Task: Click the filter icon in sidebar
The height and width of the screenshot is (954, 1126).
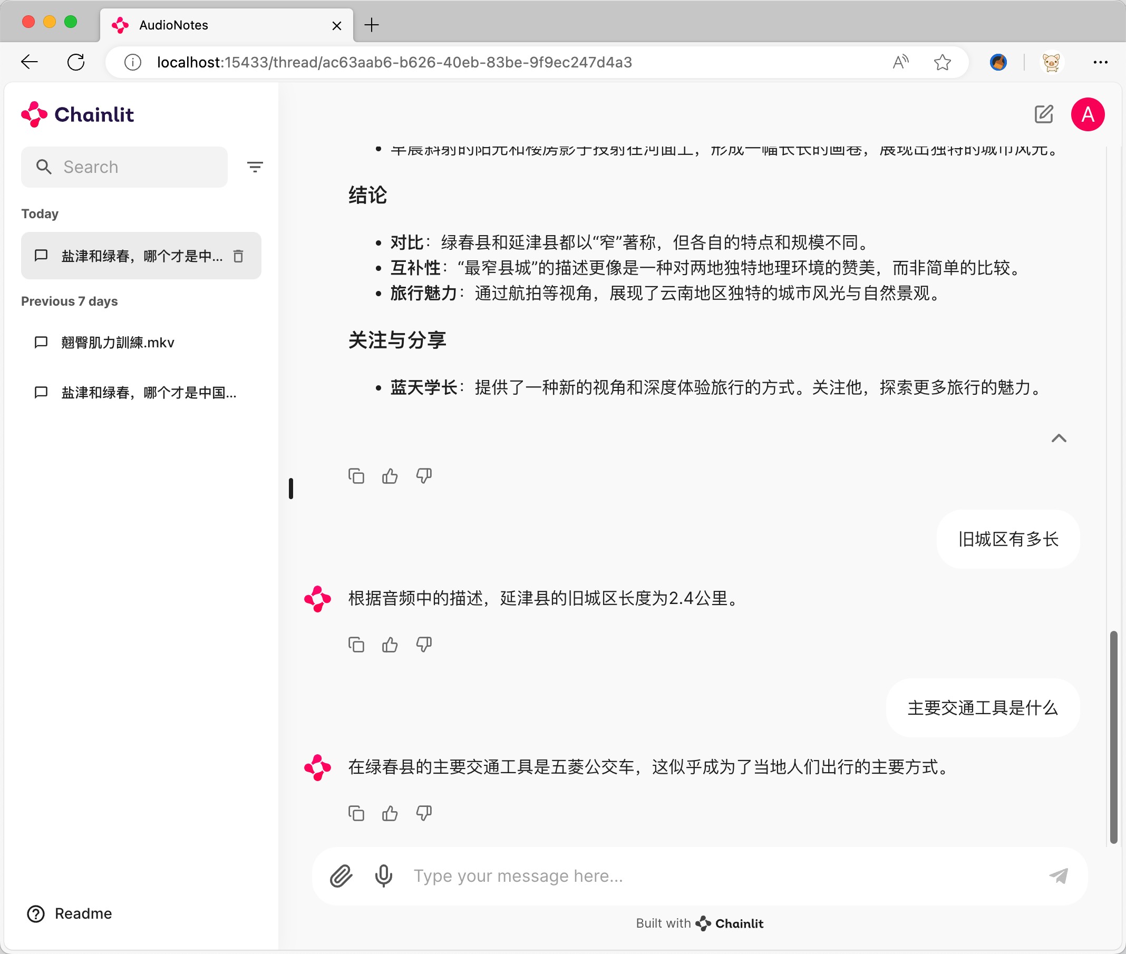Action: [x=256, y=166]
